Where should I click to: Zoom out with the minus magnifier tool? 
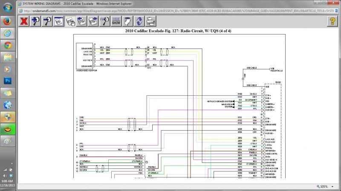pos(47,21)
